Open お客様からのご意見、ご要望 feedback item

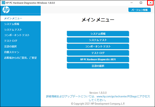coord(20,58)
